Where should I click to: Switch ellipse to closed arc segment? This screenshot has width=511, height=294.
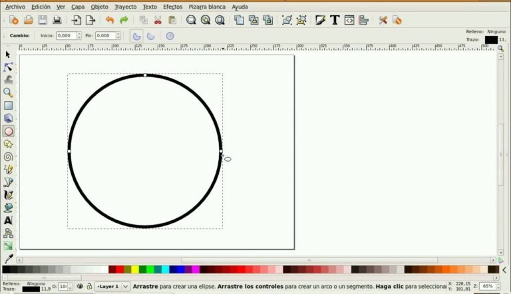click(x=136, y=36)
